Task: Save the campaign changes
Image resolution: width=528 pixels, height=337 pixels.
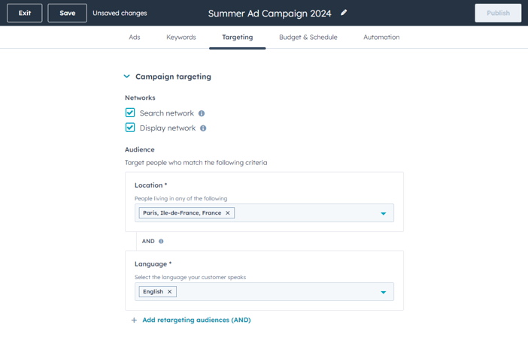Action: 67,13
